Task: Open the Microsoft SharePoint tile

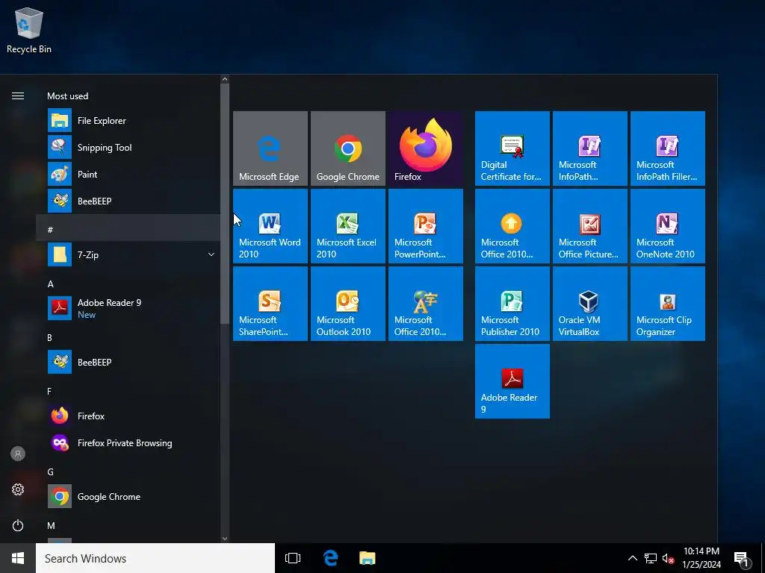Action: 270,303
